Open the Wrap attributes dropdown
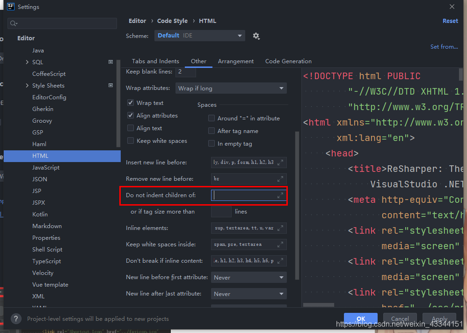The width and height of the screenshot is (467, 333). pyautogui.click(x=231, y=88)
